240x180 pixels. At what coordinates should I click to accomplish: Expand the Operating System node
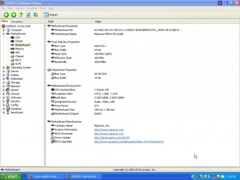point(3,67)
